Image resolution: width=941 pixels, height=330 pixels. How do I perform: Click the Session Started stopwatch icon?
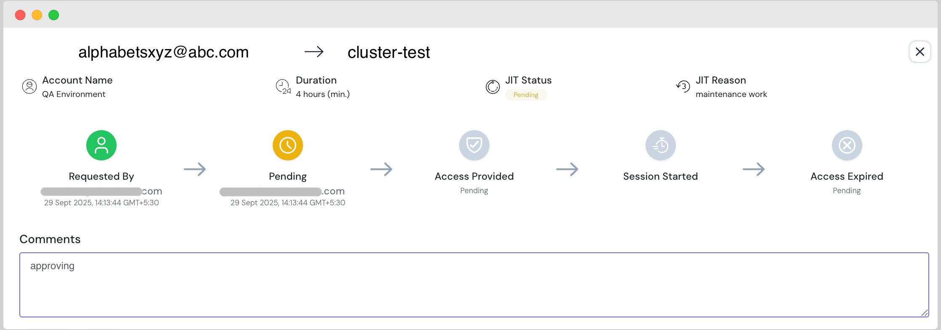click(661, 145)
